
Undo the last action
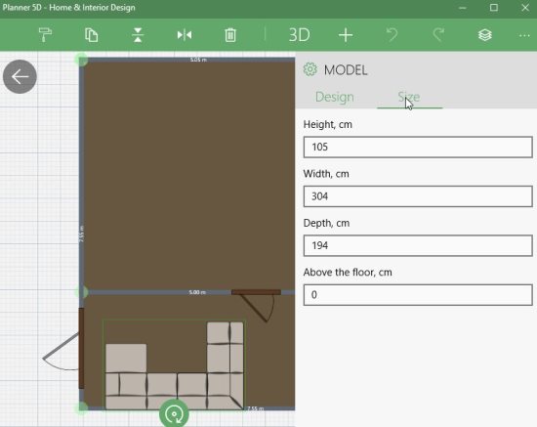(392, 35)
